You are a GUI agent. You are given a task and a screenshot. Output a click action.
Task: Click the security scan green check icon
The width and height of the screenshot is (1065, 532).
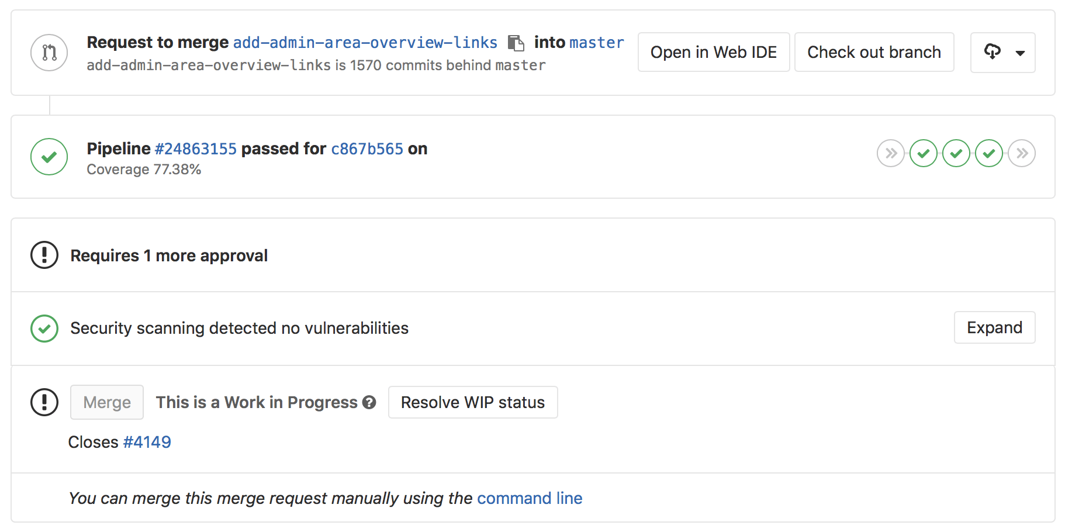click(44, 328)
